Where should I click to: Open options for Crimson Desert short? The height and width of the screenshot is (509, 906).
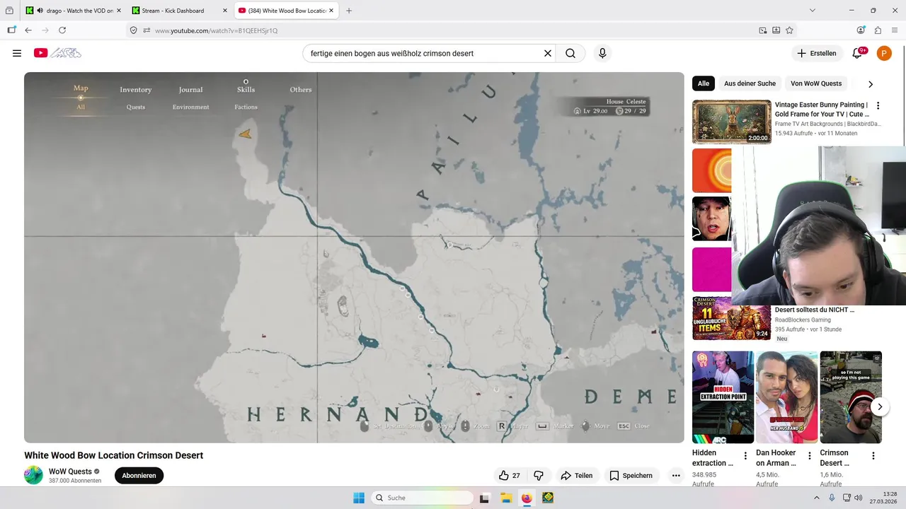click(873, 456)
